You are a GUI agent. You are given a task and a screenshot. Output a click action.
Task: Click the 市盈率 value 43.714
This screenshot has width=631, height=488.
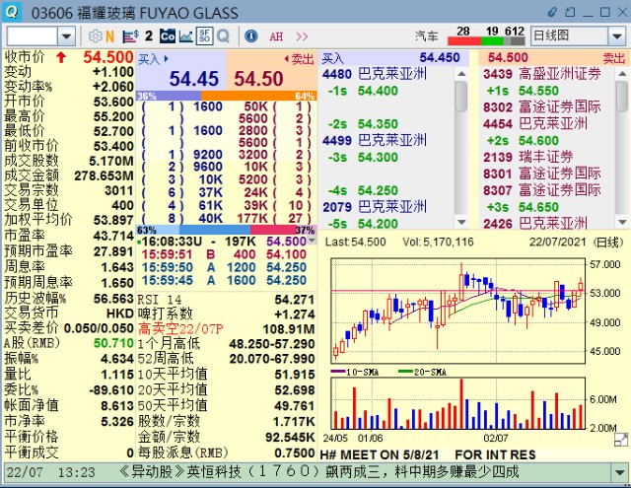coord(113,236)
